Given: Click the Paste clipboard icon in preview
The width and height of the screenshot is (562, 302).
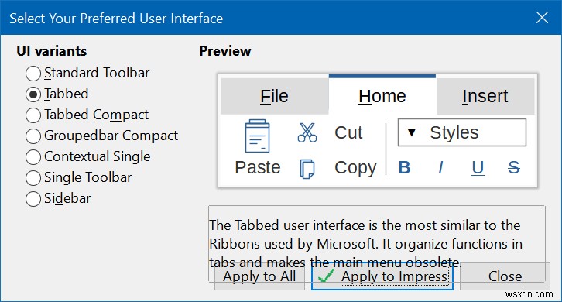Looking at the screenshot, I should [257, 136].
